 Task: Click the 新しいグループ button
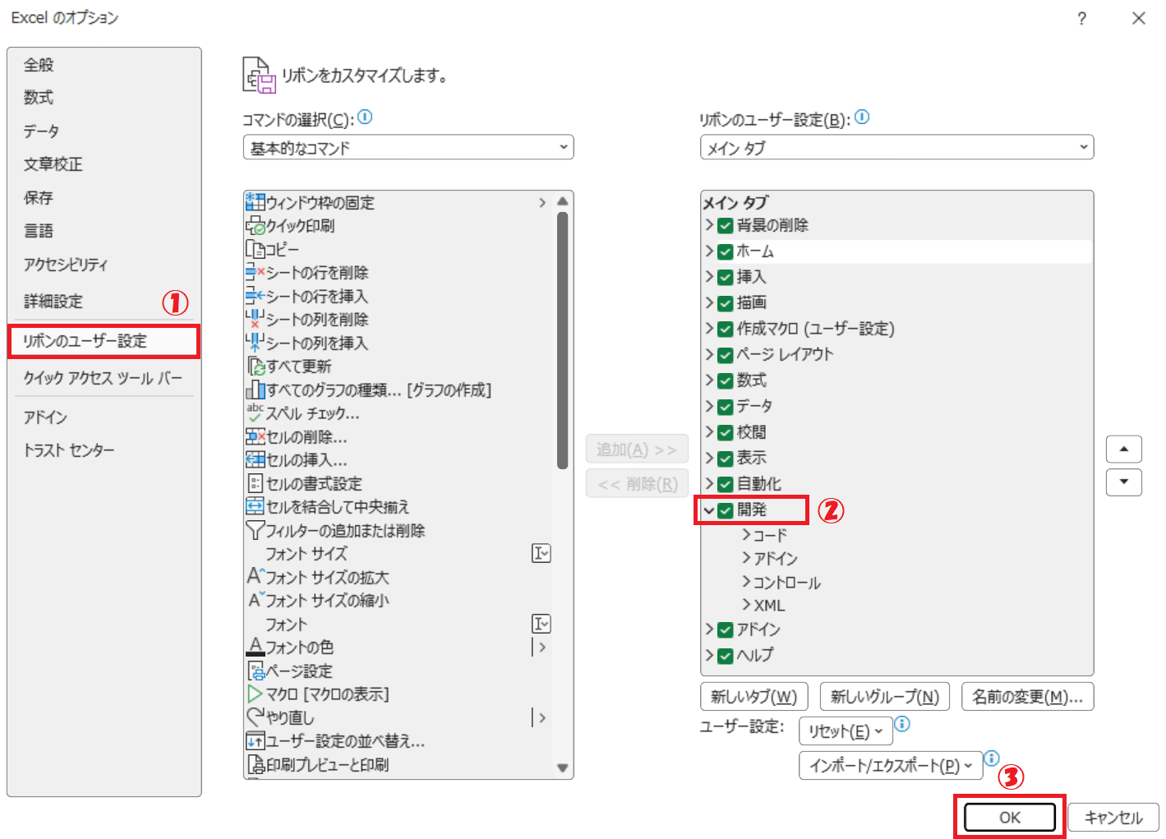(x=885, y=697)
